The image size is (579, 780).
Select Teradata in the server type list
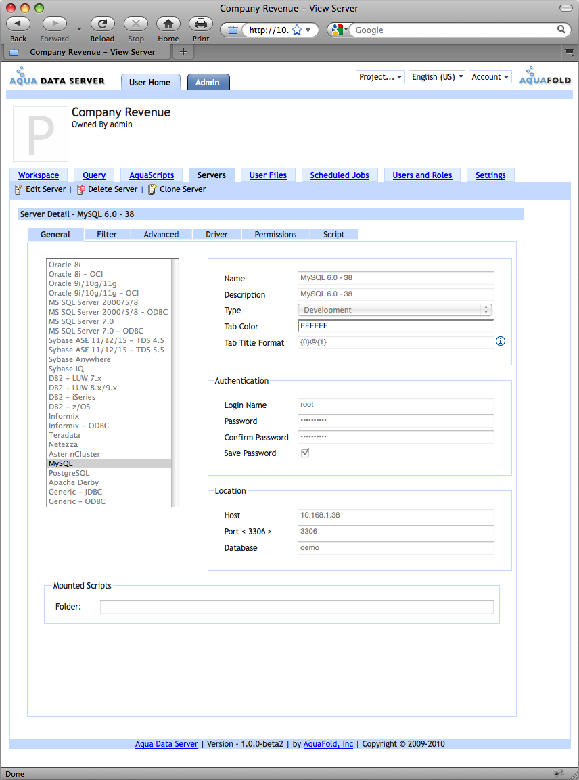[109, 435]
